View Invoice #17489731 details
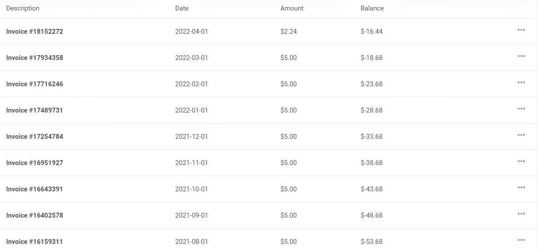Image resolution: width=538 pixels, height=250 pixels. pos(35,110)
